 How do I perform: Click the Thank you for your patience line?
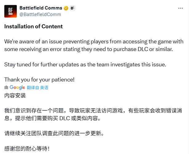tap(39, 80)
